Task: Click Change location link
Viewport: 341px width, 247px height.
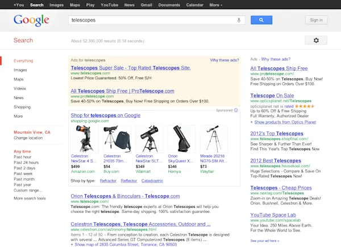Action: pos(28,138)
